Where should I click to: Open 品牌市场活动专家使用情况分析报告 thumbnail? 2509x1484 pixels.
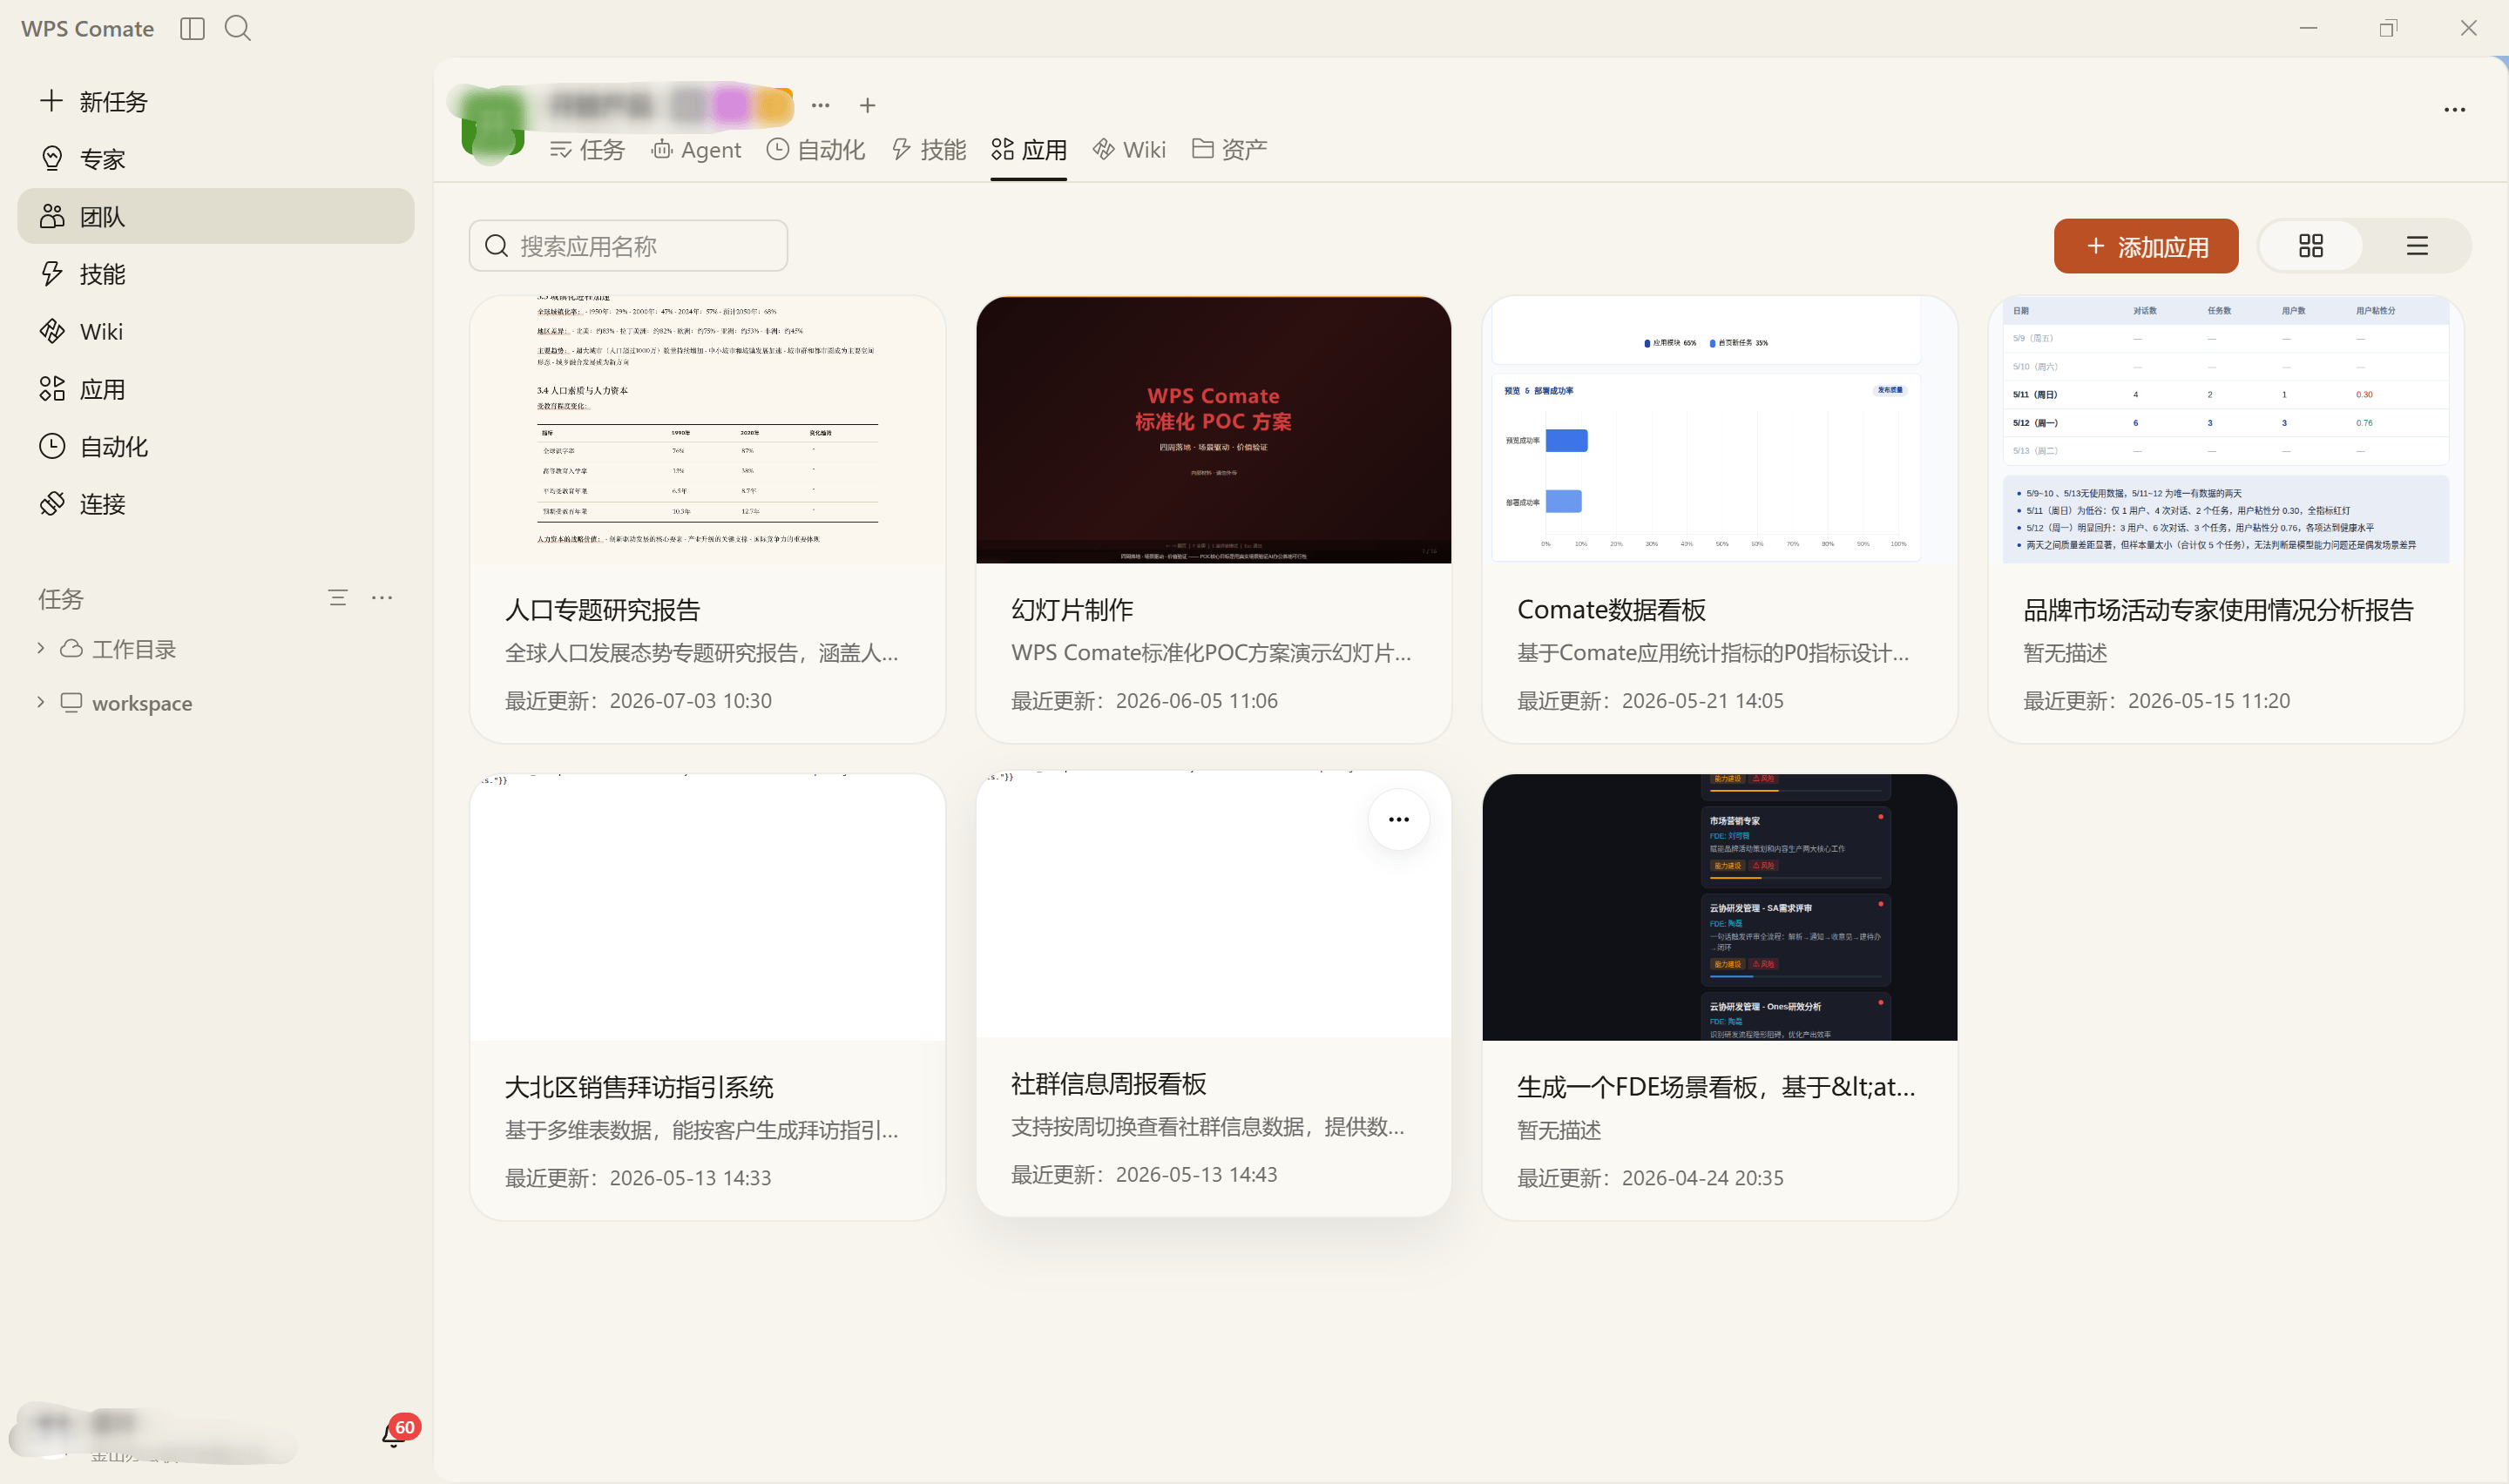click(2225, 429)
